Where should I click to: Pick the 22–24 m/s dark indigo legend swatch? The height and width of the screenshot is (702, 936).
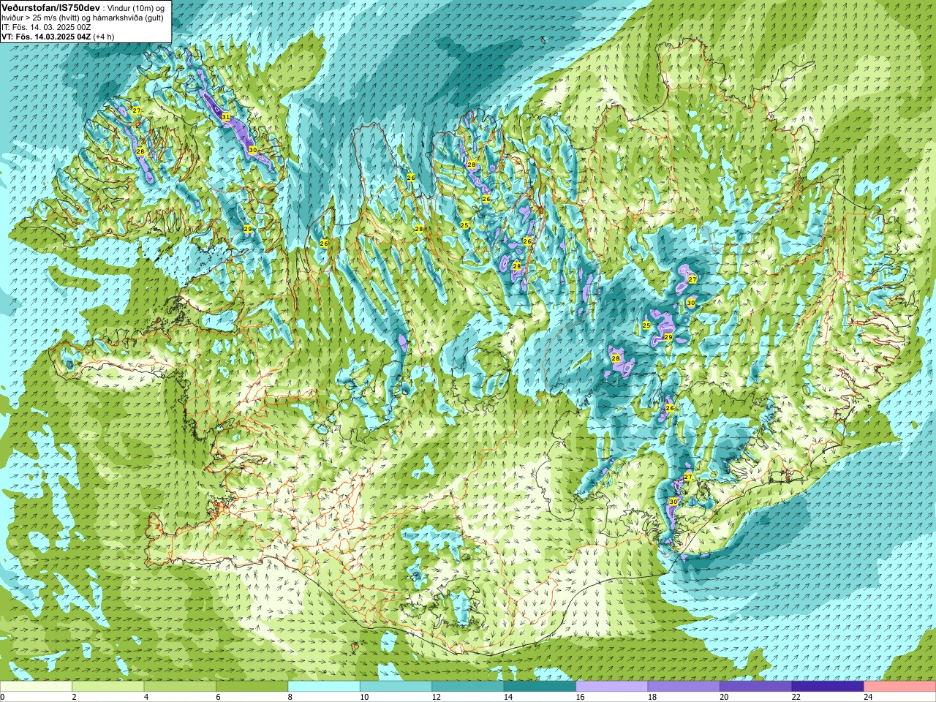828,687
